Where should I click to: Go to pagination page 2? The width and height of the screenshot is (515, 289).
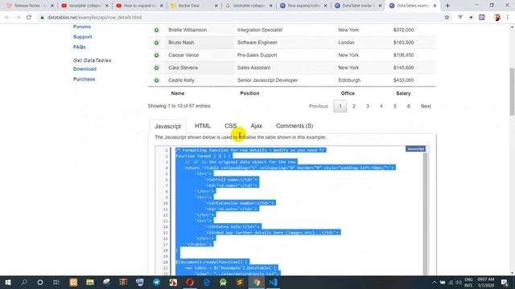point(354,106)
